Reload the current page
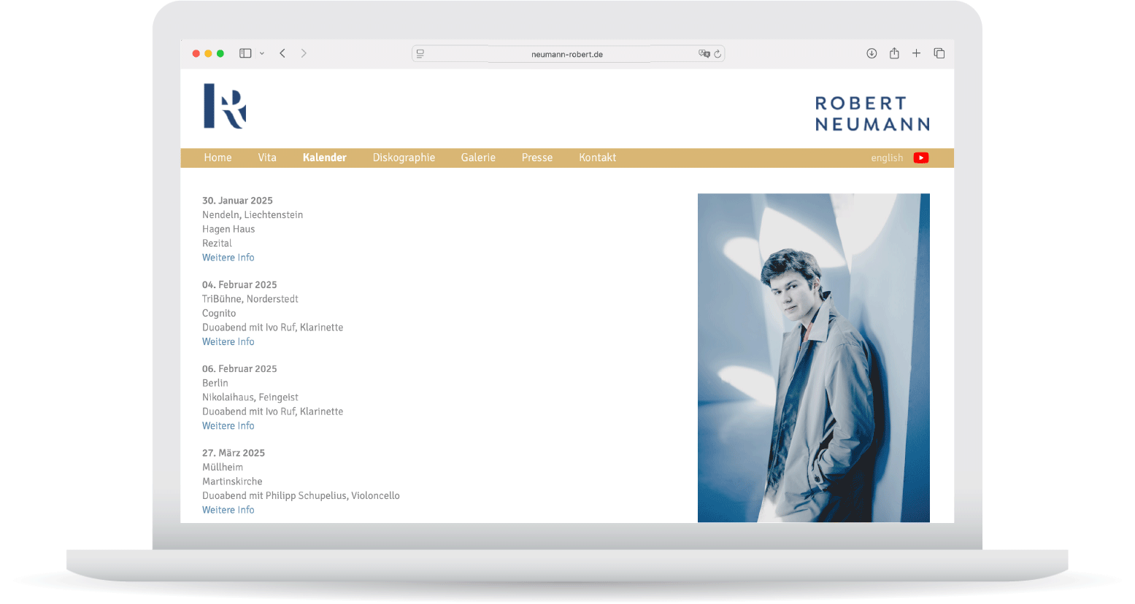The image size is (1135, 604). tap(717, 54)
